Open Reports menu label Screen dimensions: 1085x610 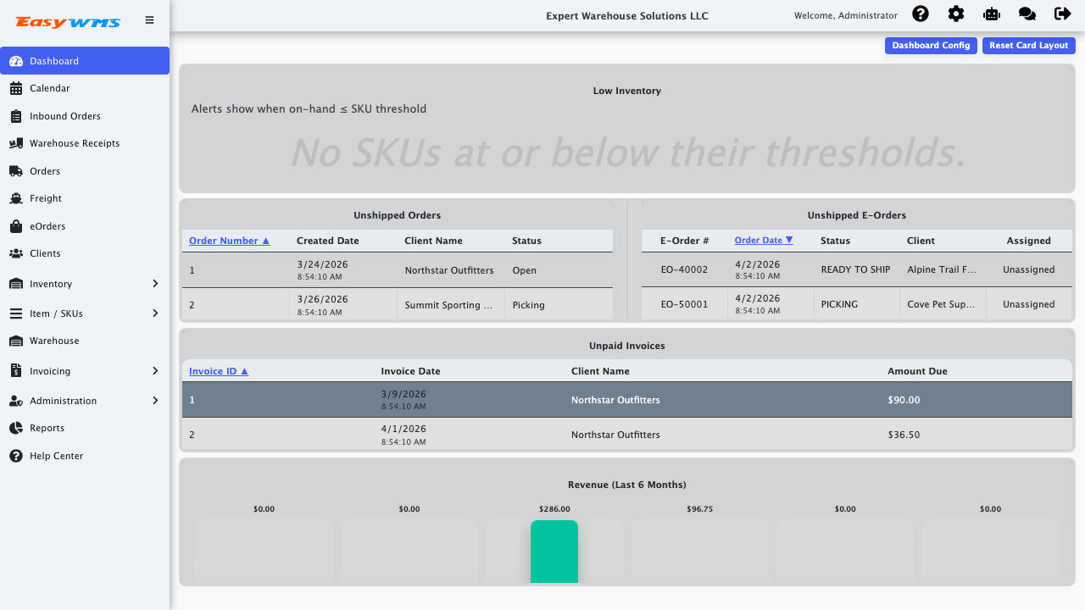(47, 428)
